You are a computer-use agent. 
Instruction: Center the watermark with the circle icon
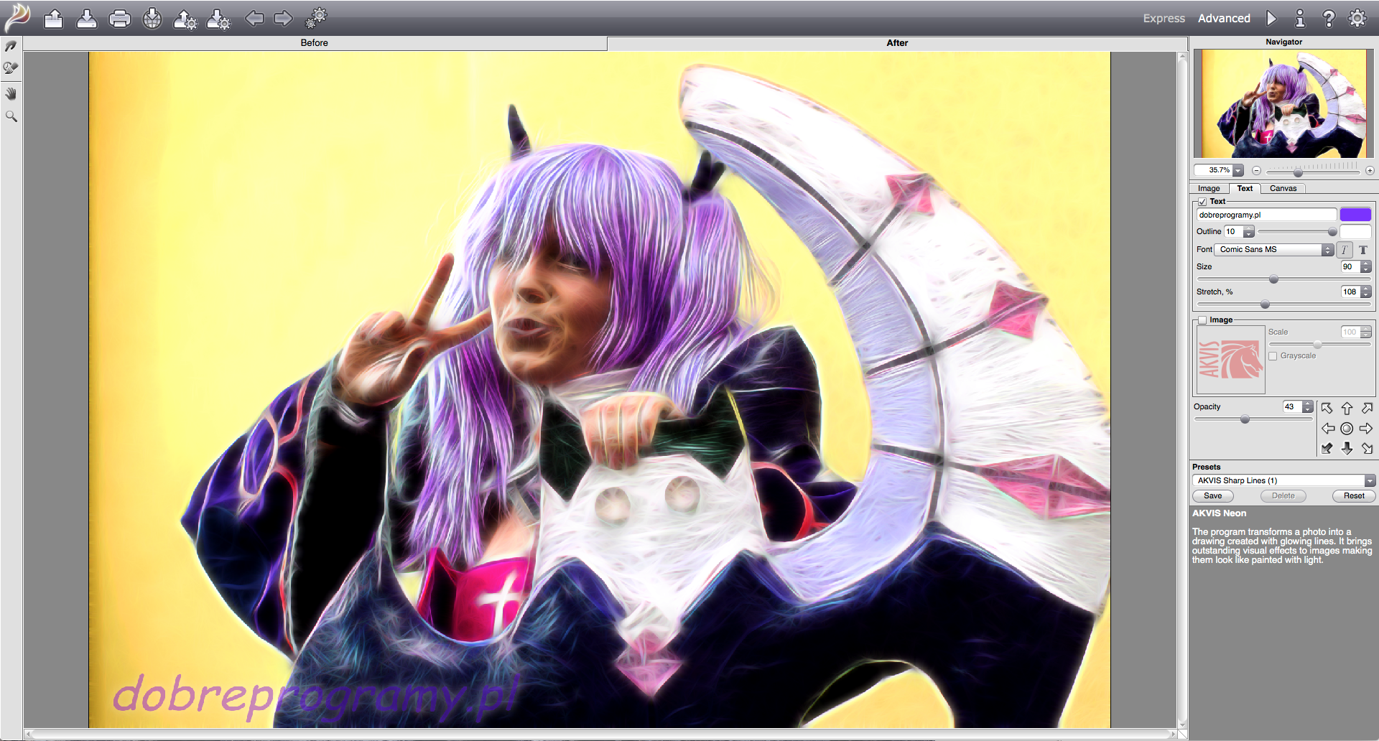point(1347,429)
